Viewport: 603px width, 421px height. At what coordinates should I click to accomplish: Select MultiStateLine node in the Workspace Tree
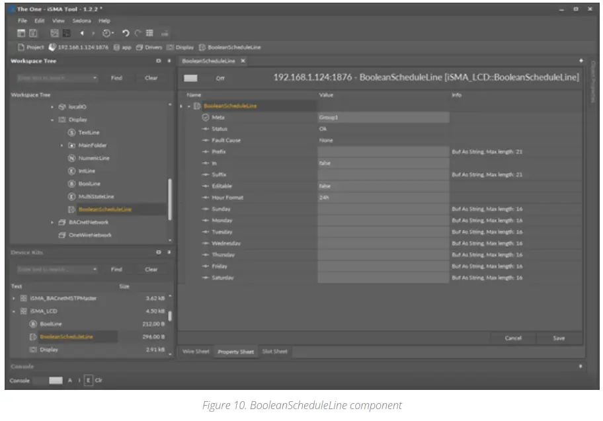pyautogui.click(x=95, y=196)
